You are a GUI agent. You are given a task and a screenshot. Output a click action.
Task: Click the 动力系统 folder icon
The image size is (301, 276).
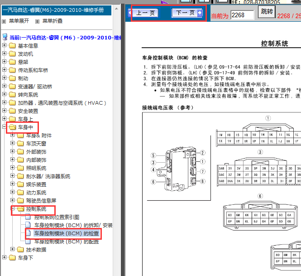point(20,193)
